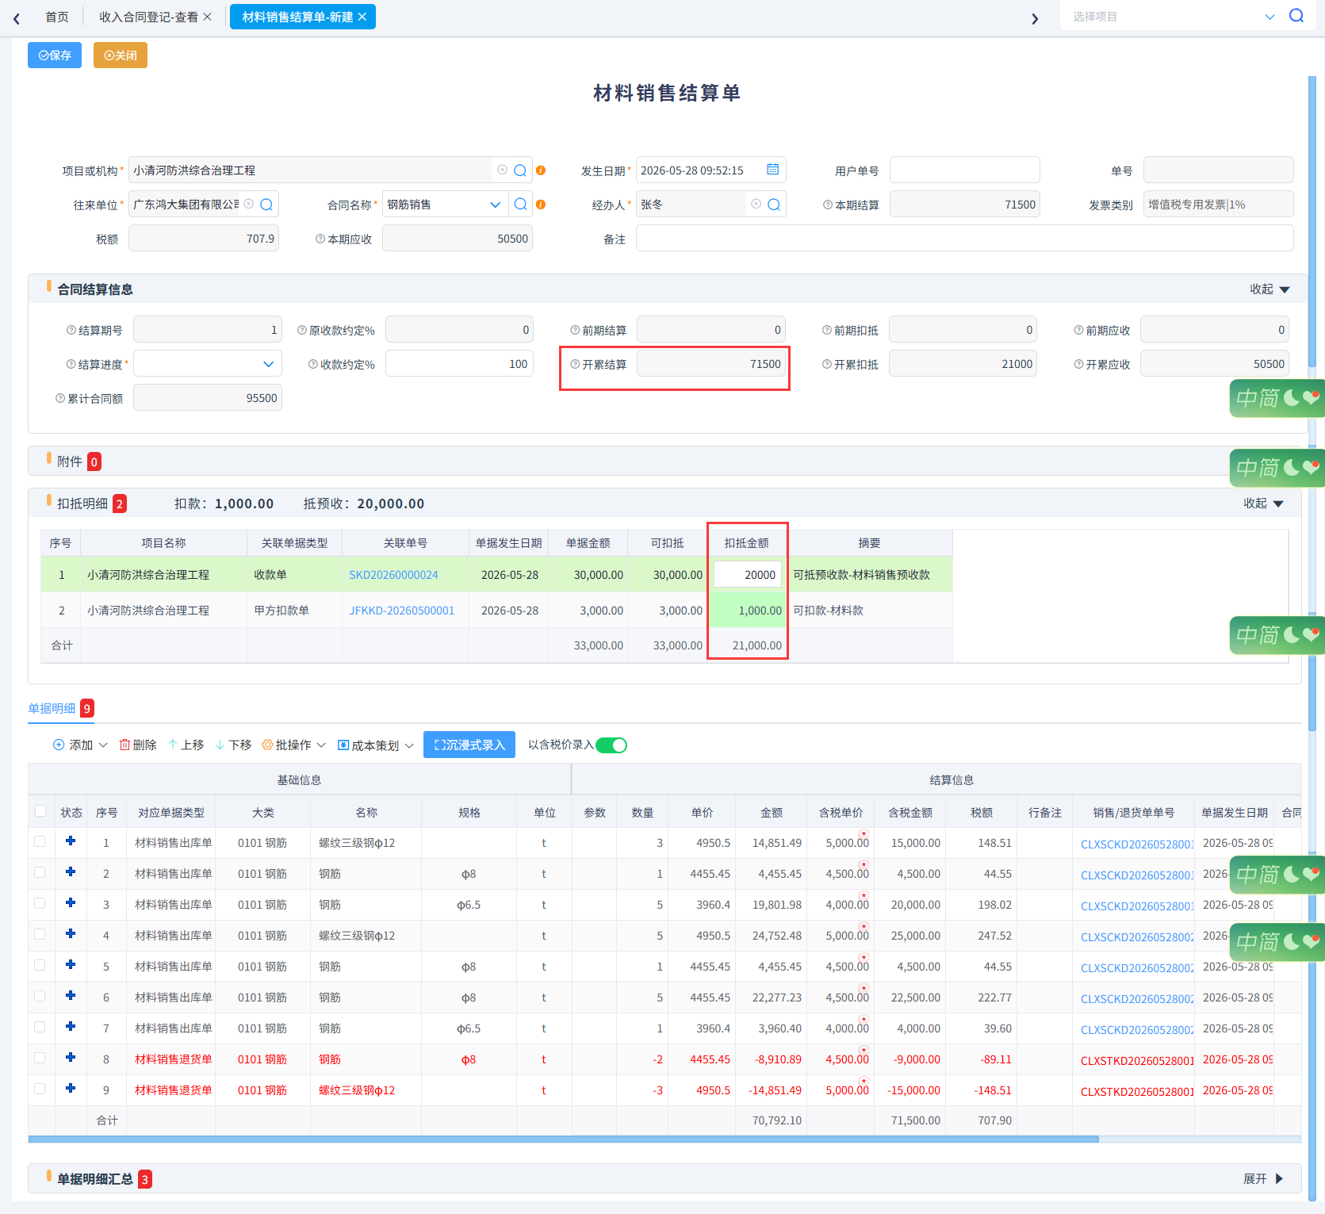Go back with left tab arrow

[x=17, y=18]
